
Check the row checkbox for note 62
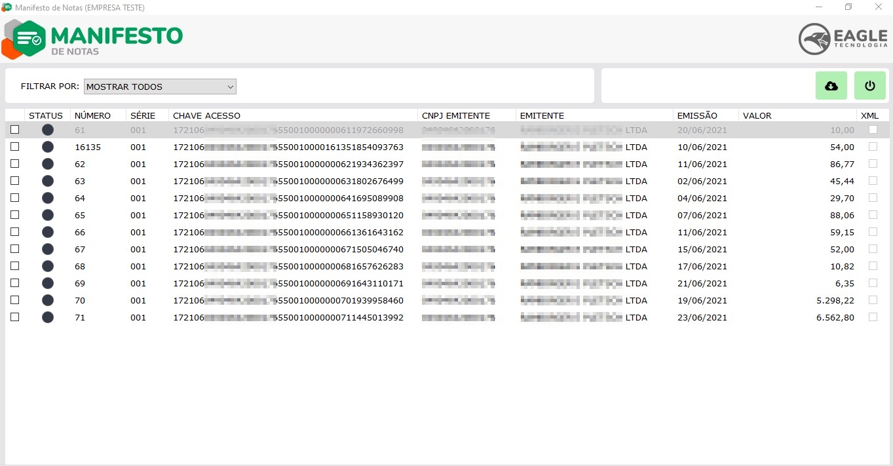[x=14, y=164]
